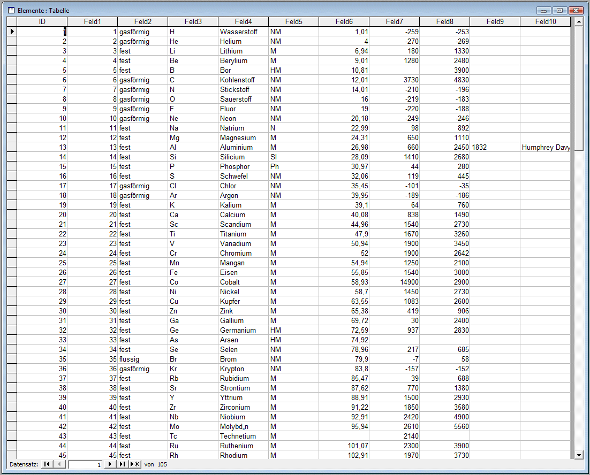This screenshot has width=590, height=475.
Task: Select the ID column header
Action: click(42, 22)
